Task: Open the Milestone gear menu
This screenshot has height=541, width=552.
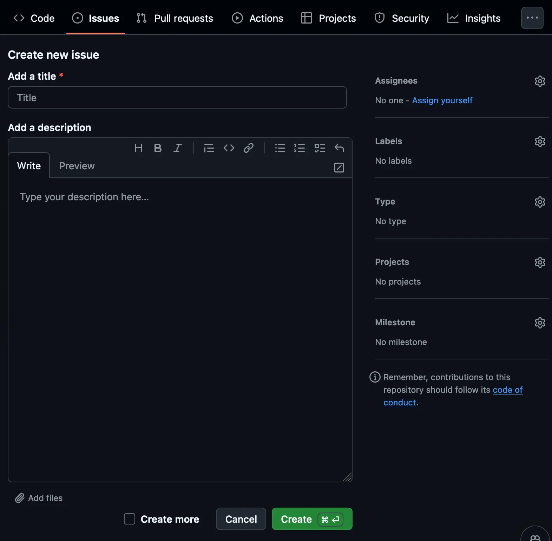Action: pyautogui.click(x=540, y=323)
